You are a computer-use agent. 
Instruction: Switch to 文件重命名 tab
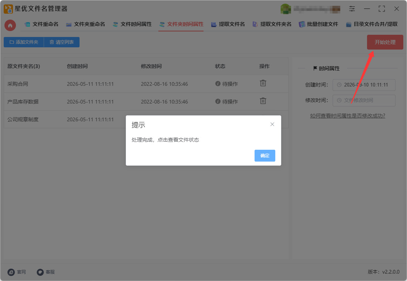coord(41,24)
